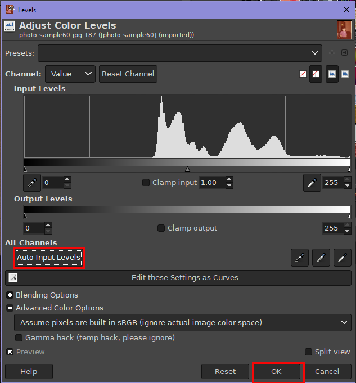This screenshot has width=356, height=383.
Task: Pick white point for the Value channel
Action: coord(312,183)
